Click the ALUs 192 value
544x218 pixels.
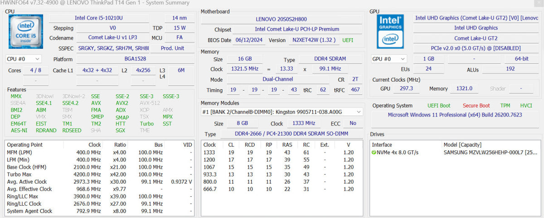(x=510, y=69)
